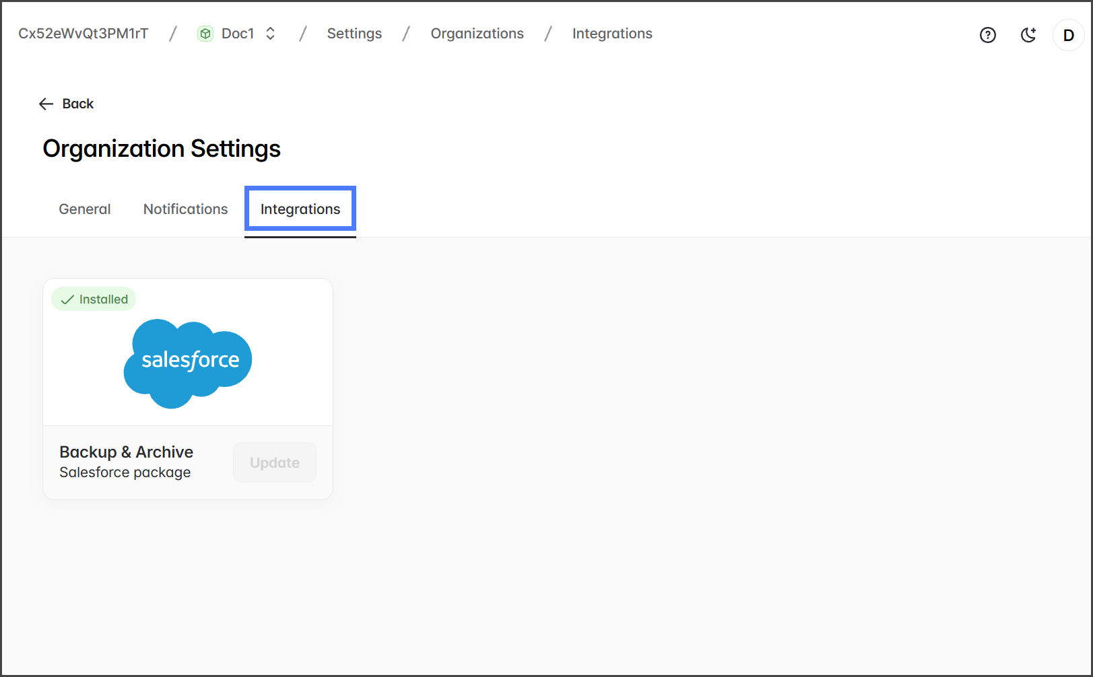The height and width of the screenshot is (677, 1093).
Task: Go to Cx52eWvQt3PM1rT breadcrumb
Action: pos(84,34)
